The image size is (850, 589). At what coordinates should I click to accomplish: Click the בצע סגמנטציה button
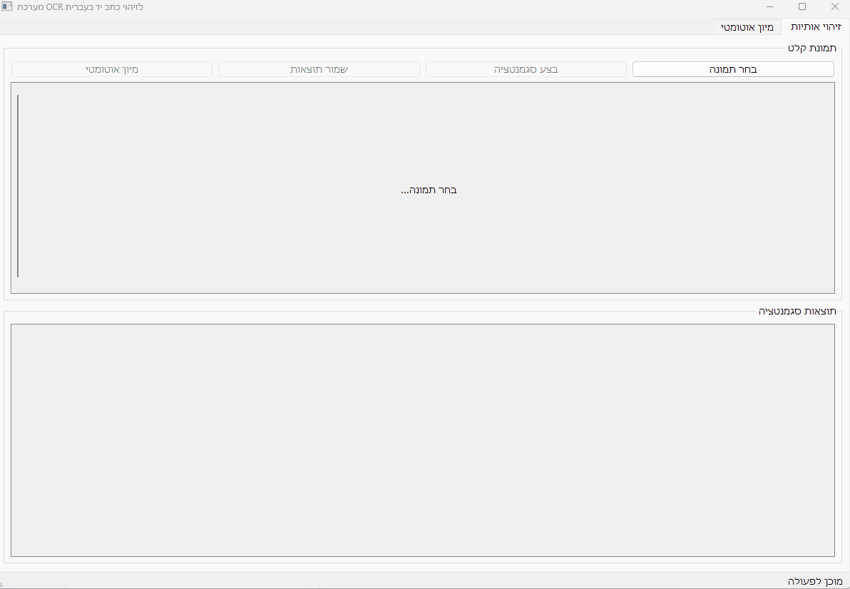(x=526, y=69)
